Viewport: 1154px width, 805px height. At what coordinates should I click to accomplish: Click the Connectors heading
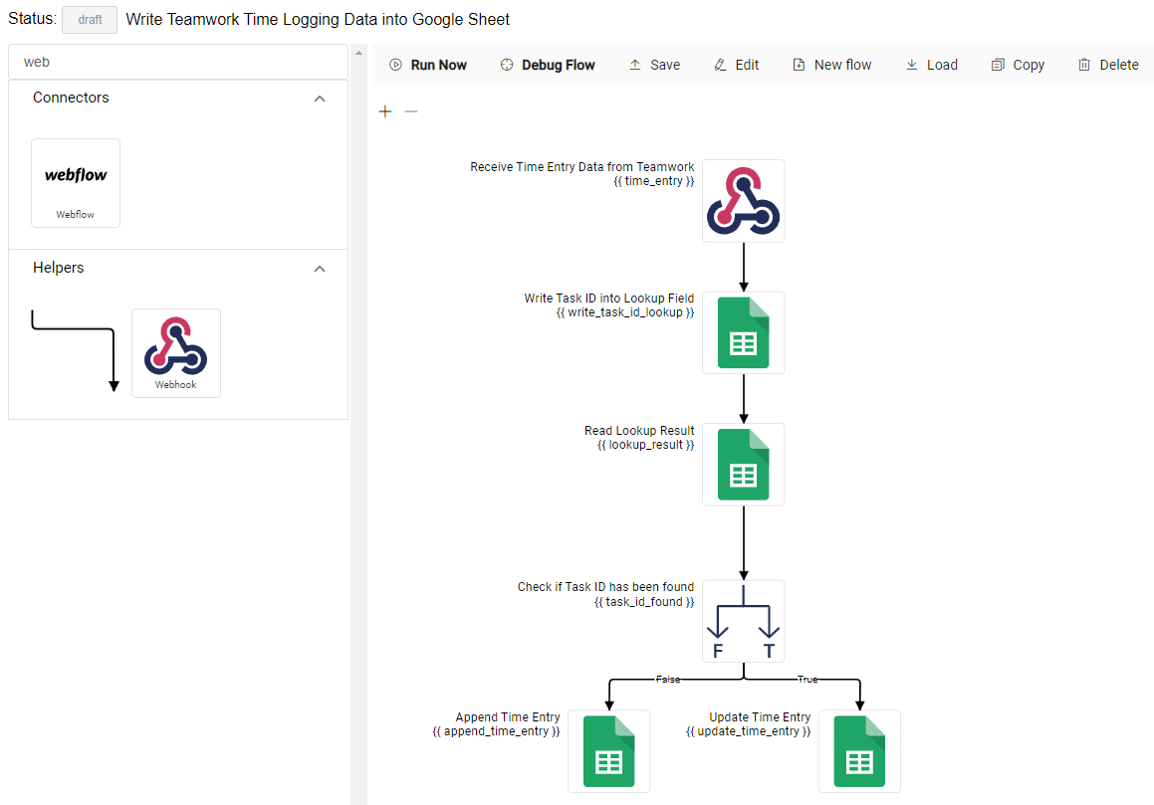pos(71,98)
